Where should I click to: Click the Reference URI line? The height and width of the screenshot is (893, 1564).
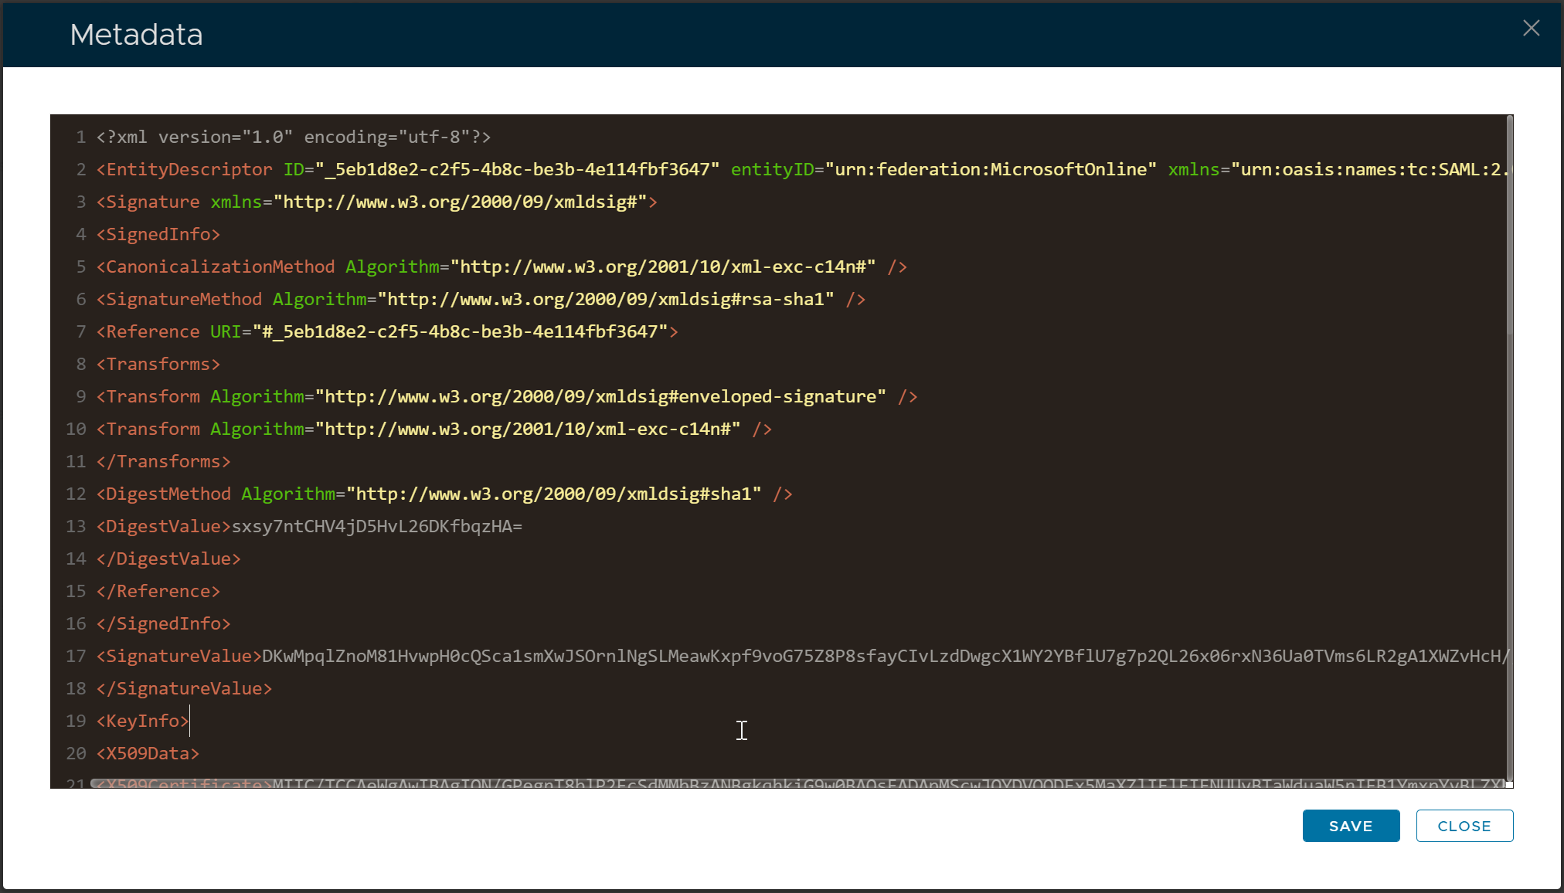pyautogui.click(x=386, y=331)
